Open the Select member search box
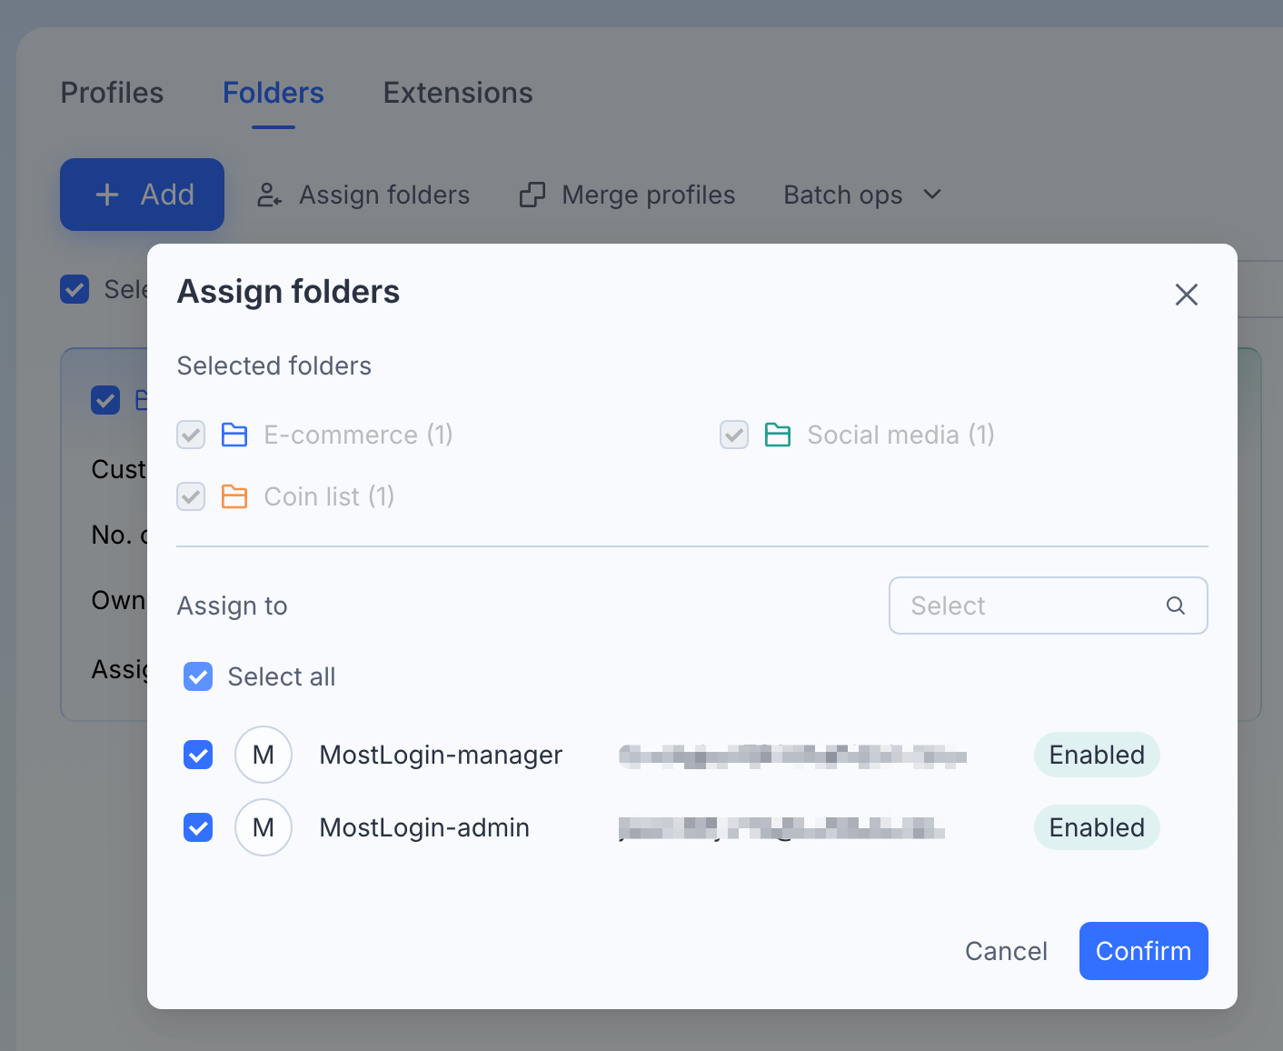This screenshot has width=1283, height=1051. (x=1049, y=606)
